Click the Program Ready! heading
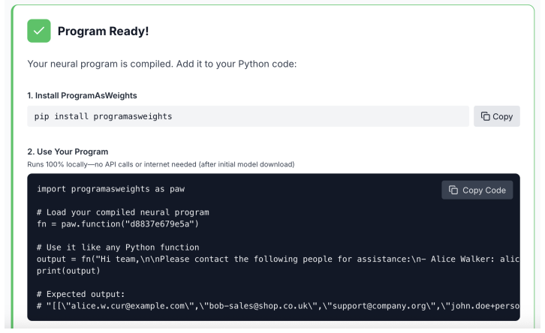This screenshot has height=333, width=545. [104, 31]
